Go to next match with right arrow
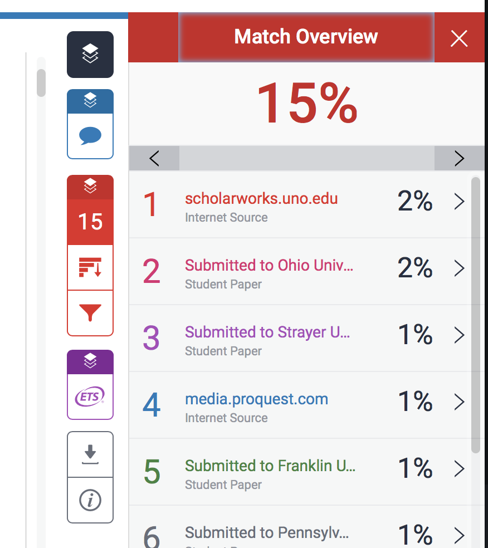Screen dimensions: 488x548 pyautogui.click(x=459, y=159)
